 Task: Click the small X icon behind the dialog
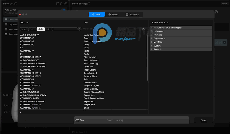coord(225,42)
